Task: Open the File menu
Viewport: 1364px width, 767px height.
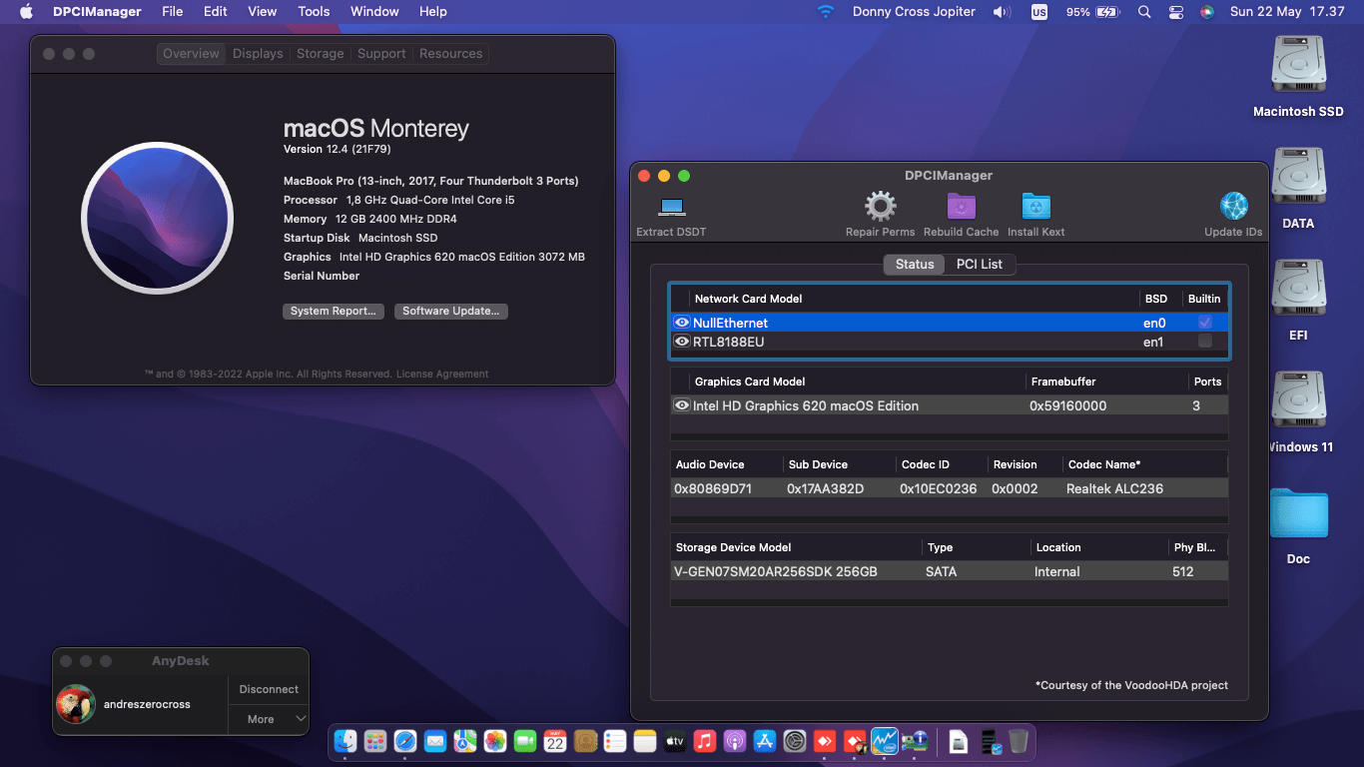Action: [x=173, y=12]
